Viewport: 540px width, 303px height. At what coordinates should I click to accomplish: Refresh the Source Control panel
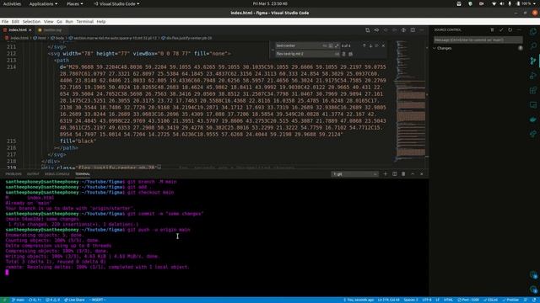pos(510,30)
